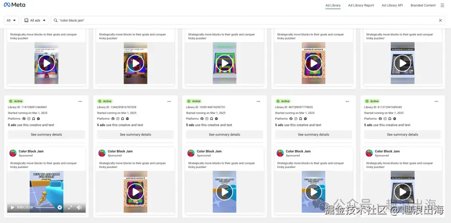The image size is (451, 223).
Task: Click Messenger platform icon on ad 1344295816787659
Action: 127,118
